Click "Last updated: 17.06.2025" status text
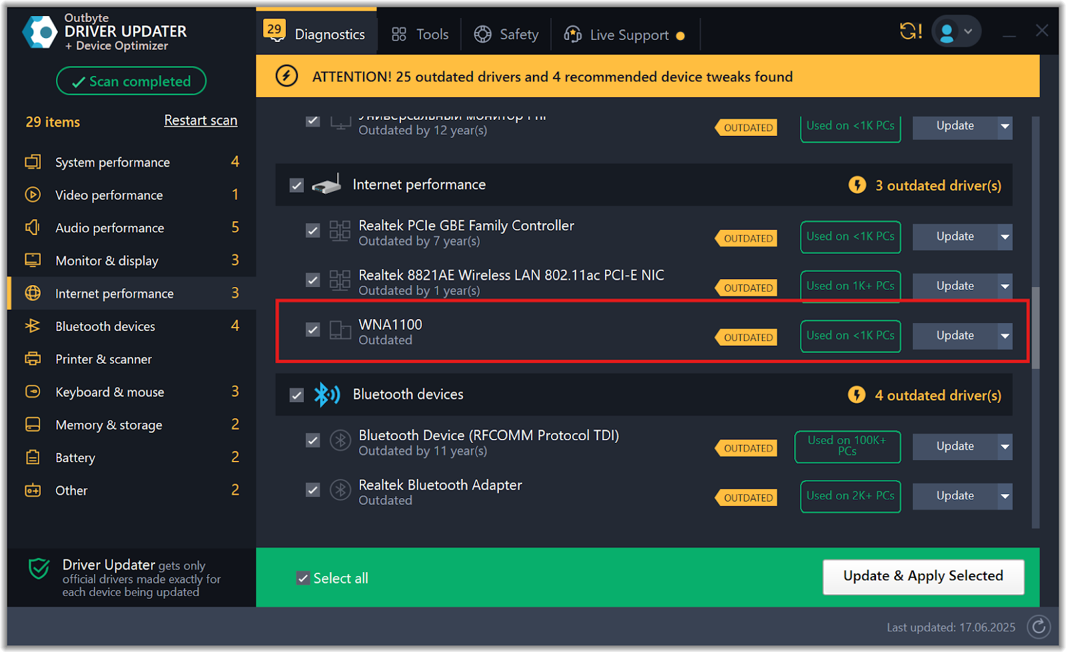This screenshot has height=652, width=1066. coord(951,627)
